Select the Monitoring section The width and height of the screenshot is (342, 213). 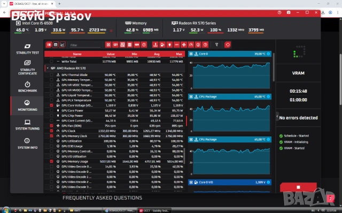click(x=27, y=106)
